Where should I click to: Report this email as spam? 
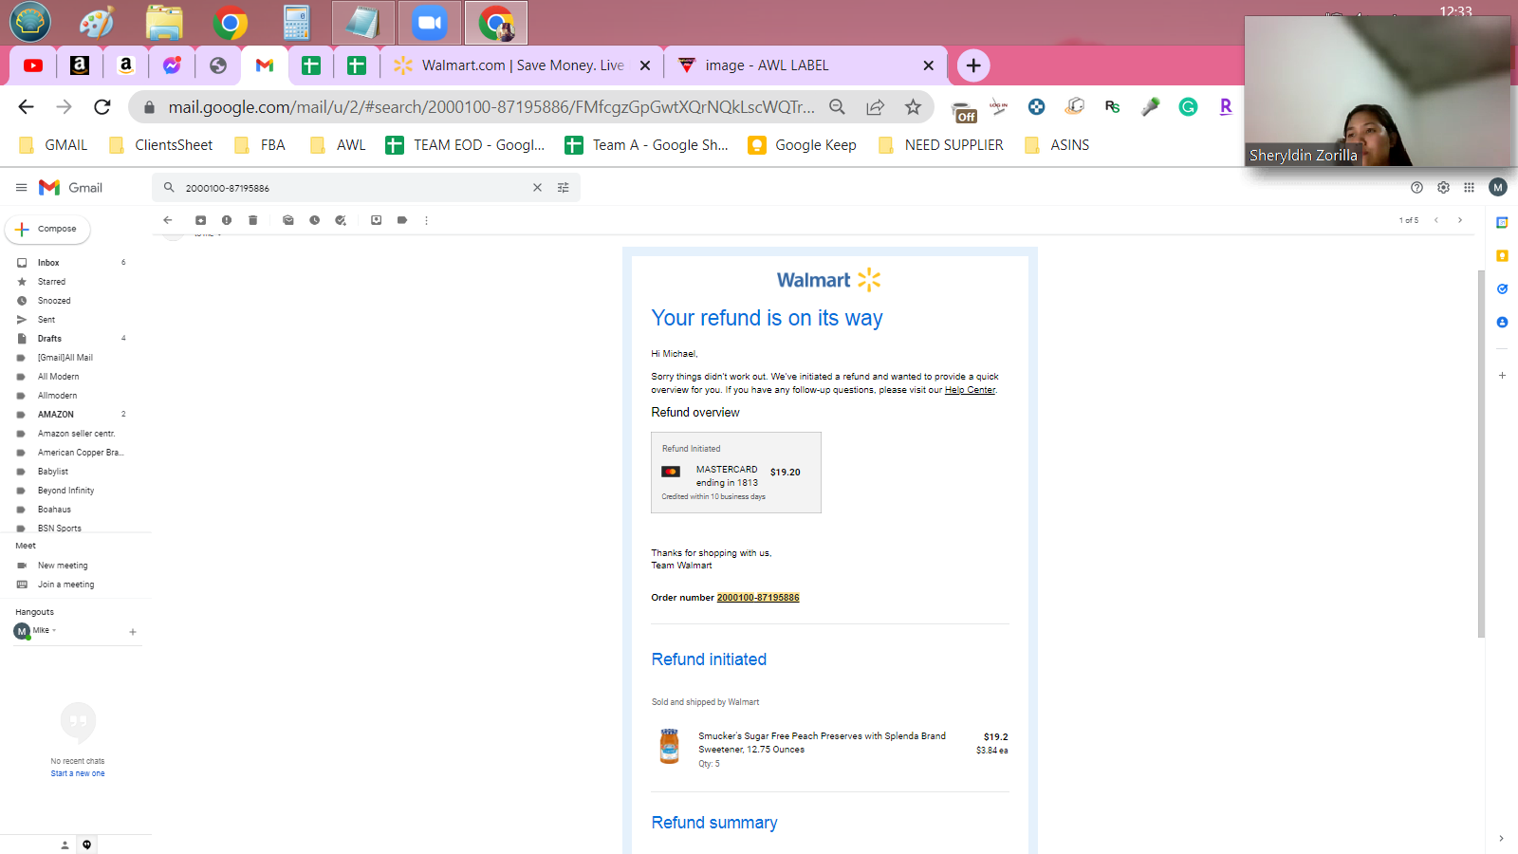pos(227,220)
